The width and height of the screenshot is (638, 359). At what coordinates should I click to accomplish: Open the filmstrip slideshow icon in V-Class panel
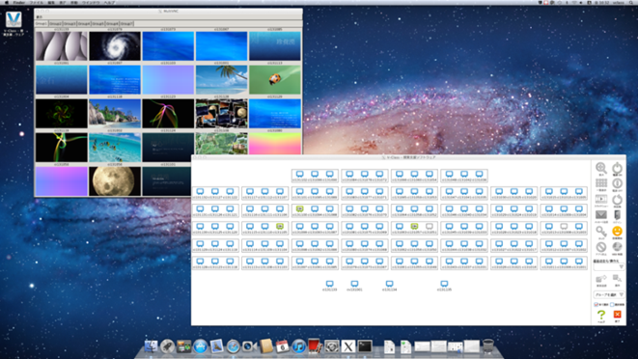click(601, 199)
